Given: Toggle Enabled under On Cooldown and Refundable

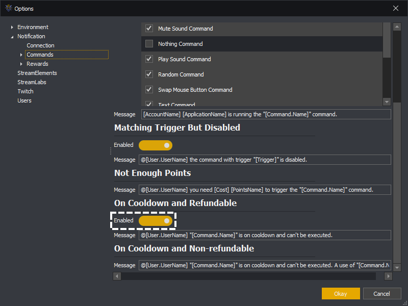Looking at the screenshot, I should 156,221.
